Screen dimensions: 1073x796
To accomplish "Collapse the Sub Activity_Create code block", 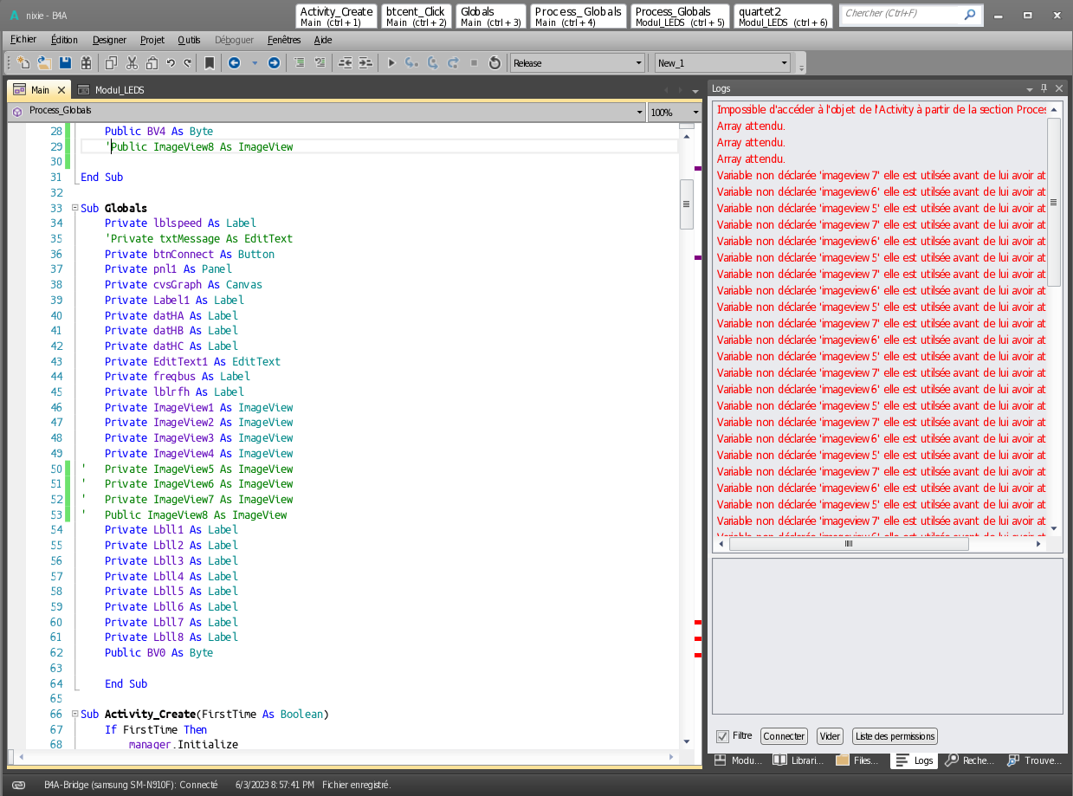I will (x=74, y=715).
